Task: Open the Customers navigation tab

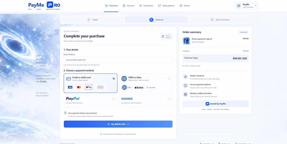Action: tap(146, 6)
